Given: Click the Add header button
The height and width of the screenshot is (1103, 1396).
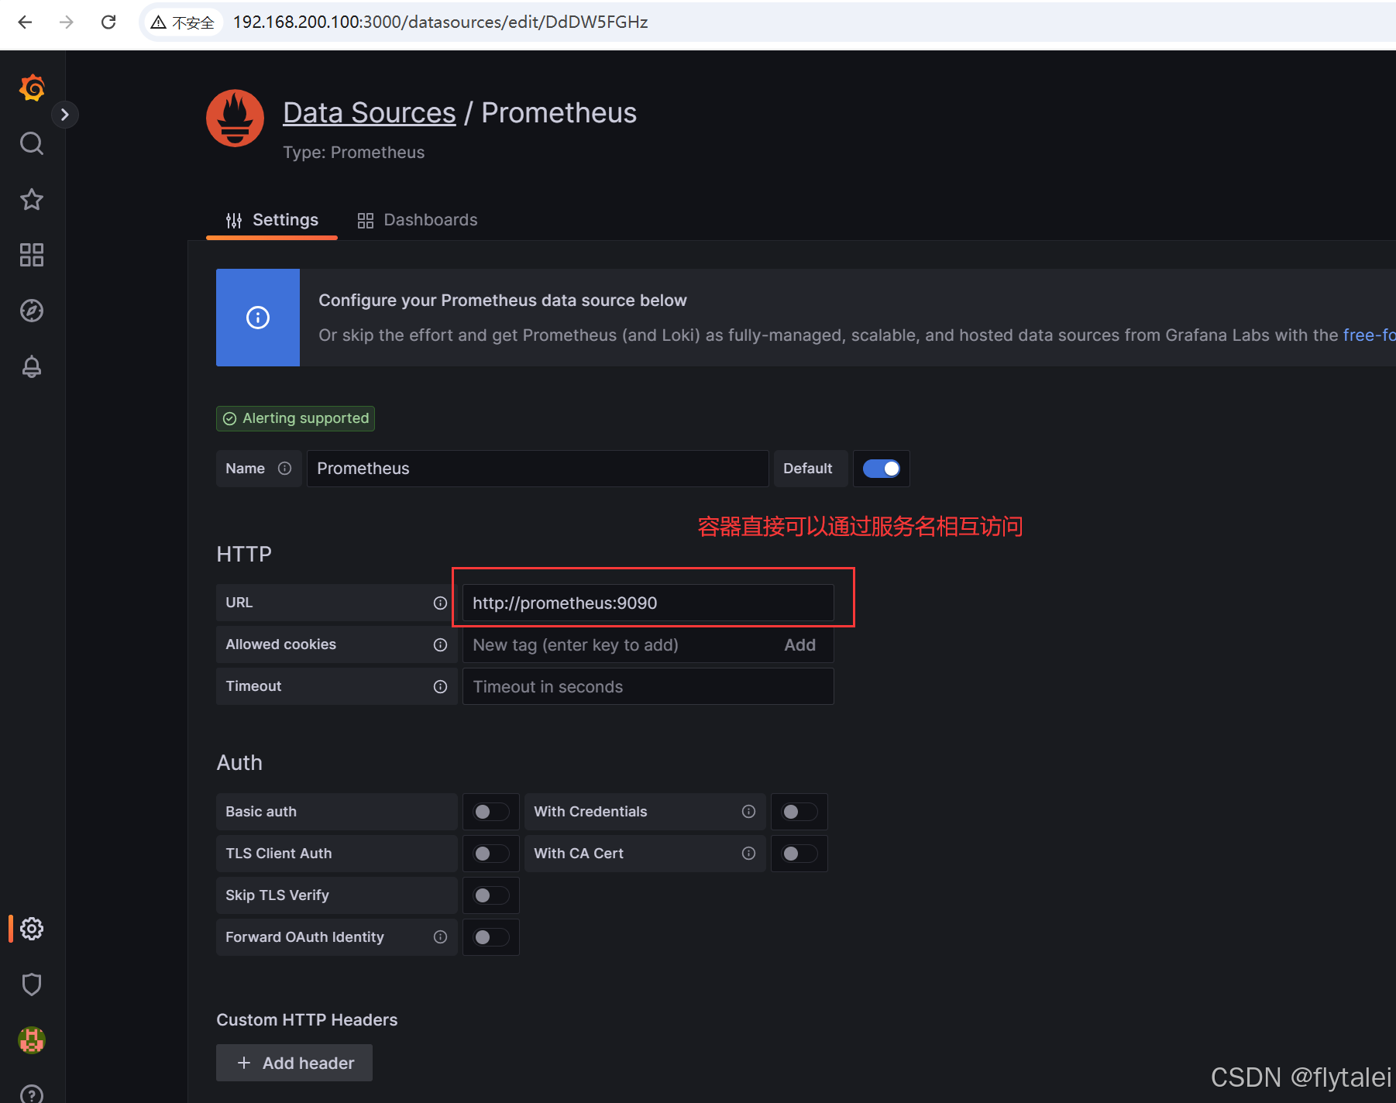Looking at the screenshot, I should click(294, 1063).
